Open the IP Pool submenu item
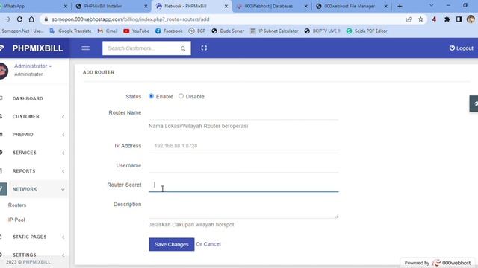Image resolution: width=478 pixels, height=268 pixels. coord(16,220)
